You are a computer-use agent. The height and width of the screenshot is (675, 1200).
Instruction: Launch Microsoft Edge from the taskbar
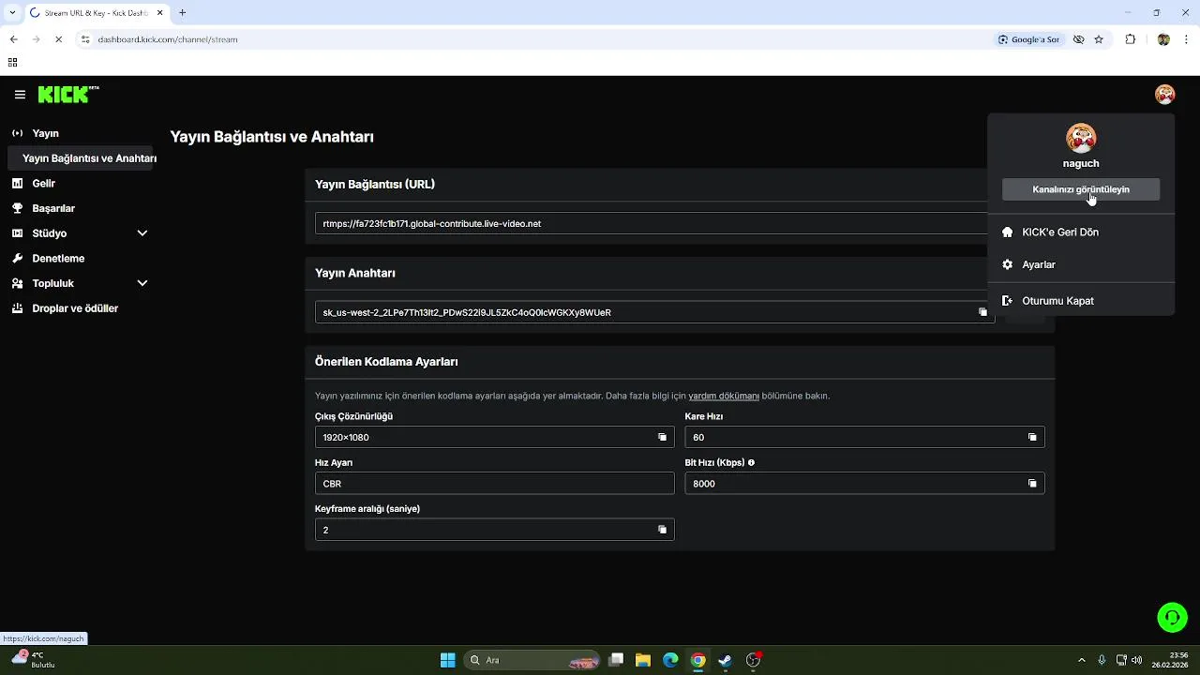pos(670,660)
